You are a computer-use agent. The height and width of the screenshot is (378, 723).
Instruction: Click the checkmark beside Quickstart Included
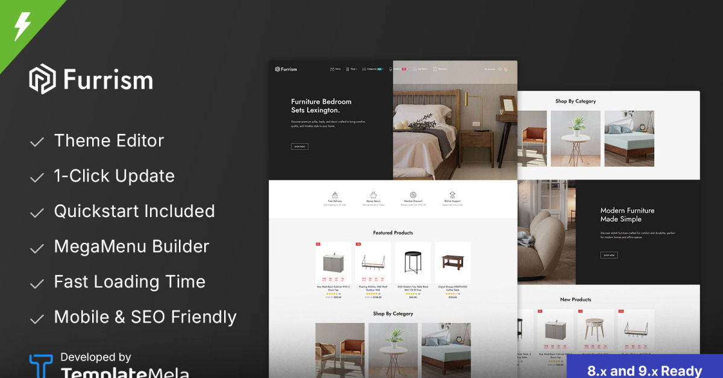pos(37,213)
